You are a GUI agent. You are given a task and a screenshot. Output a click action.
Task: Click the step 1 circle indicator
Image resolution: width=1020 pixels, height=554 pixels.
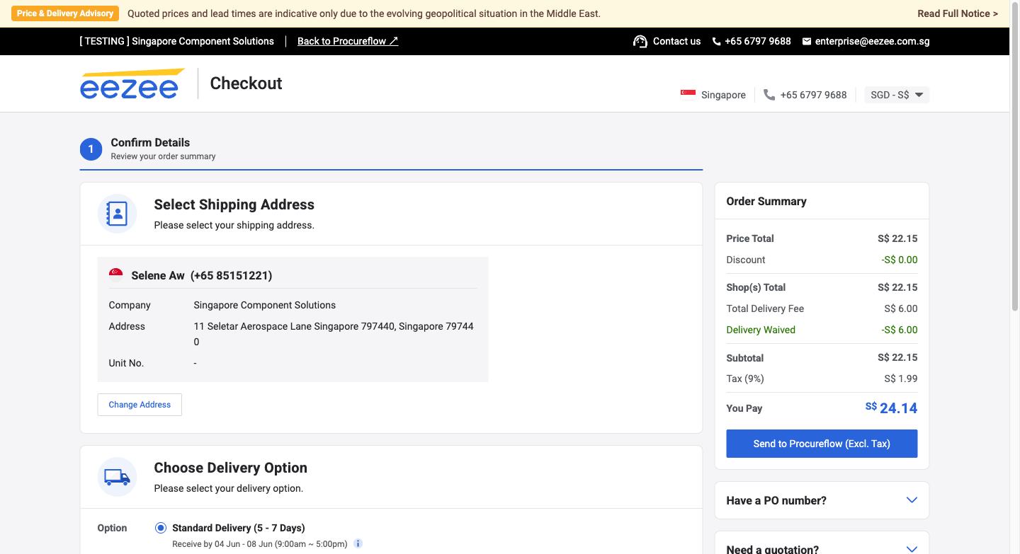[91, 149]
